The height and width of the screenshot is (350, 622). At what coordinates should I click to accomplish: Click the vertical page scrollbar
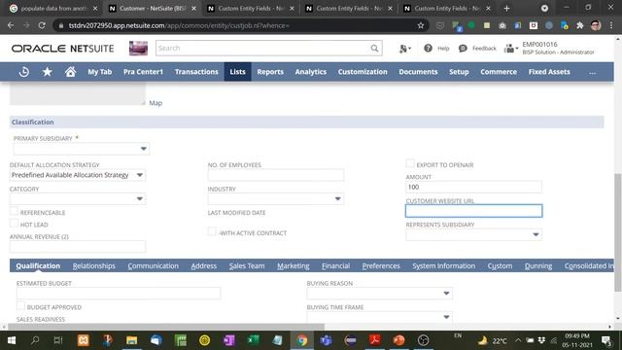pos(618,232)
